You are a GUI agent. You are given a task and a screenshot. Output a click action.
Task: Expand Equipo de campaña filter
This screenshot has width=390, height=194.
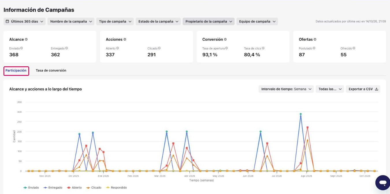tap(257, 21)
